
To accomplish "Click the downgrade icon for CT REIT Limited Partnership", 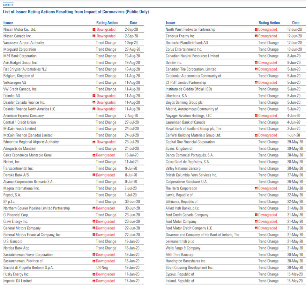I will (x=256, y=82).
